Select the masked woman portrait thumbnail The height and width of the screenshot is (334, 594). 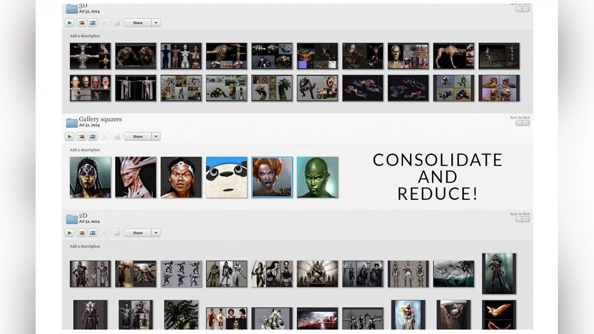click(91, 177)
